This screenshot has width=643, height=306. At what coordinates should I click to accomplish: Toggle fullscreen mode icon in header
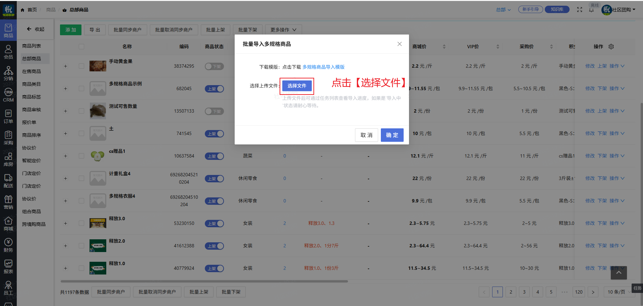point(580,10)
